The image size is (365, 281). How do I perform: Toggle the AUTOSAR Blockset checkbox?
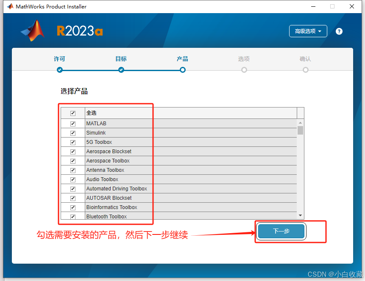pyautogui.click(x=73, y=198)
